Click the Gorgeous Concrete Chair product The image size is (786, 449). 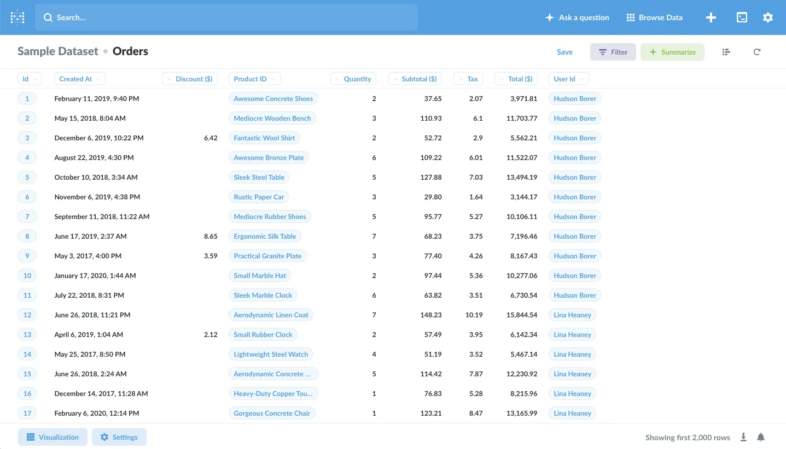click(272, 413)
